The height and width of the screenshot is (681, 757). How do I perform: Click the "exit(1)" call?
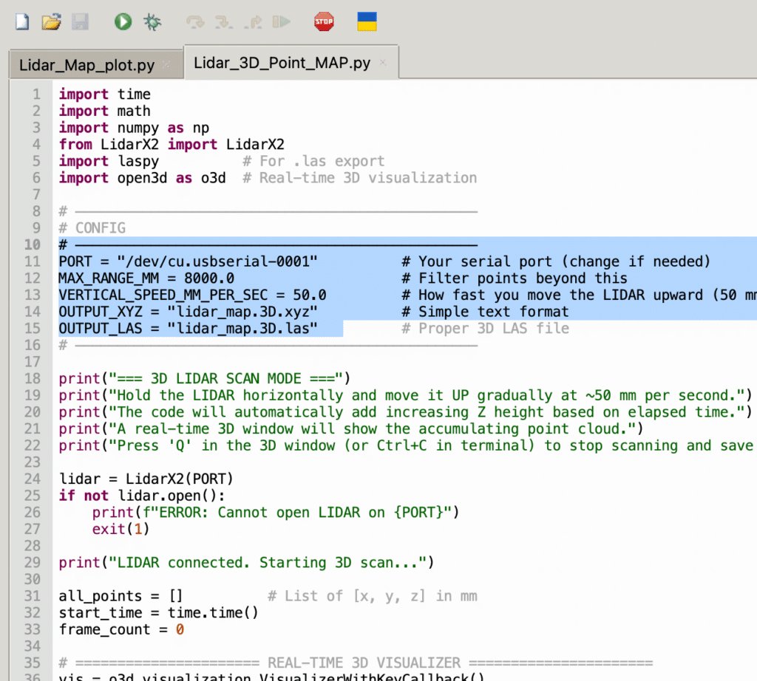(120, 529)
